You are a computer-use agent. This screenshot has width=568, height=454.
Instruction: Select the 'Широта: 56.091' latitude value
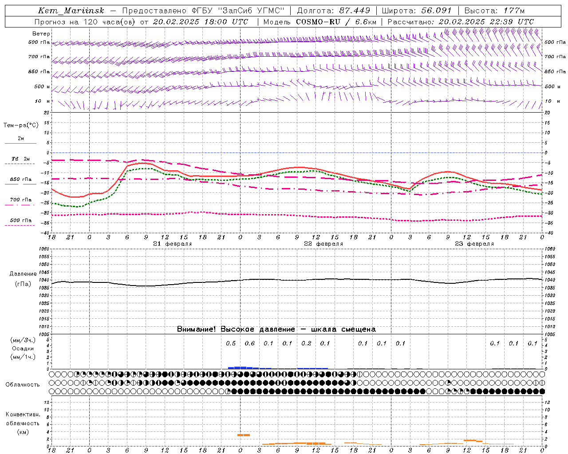(x=417, y=11)
